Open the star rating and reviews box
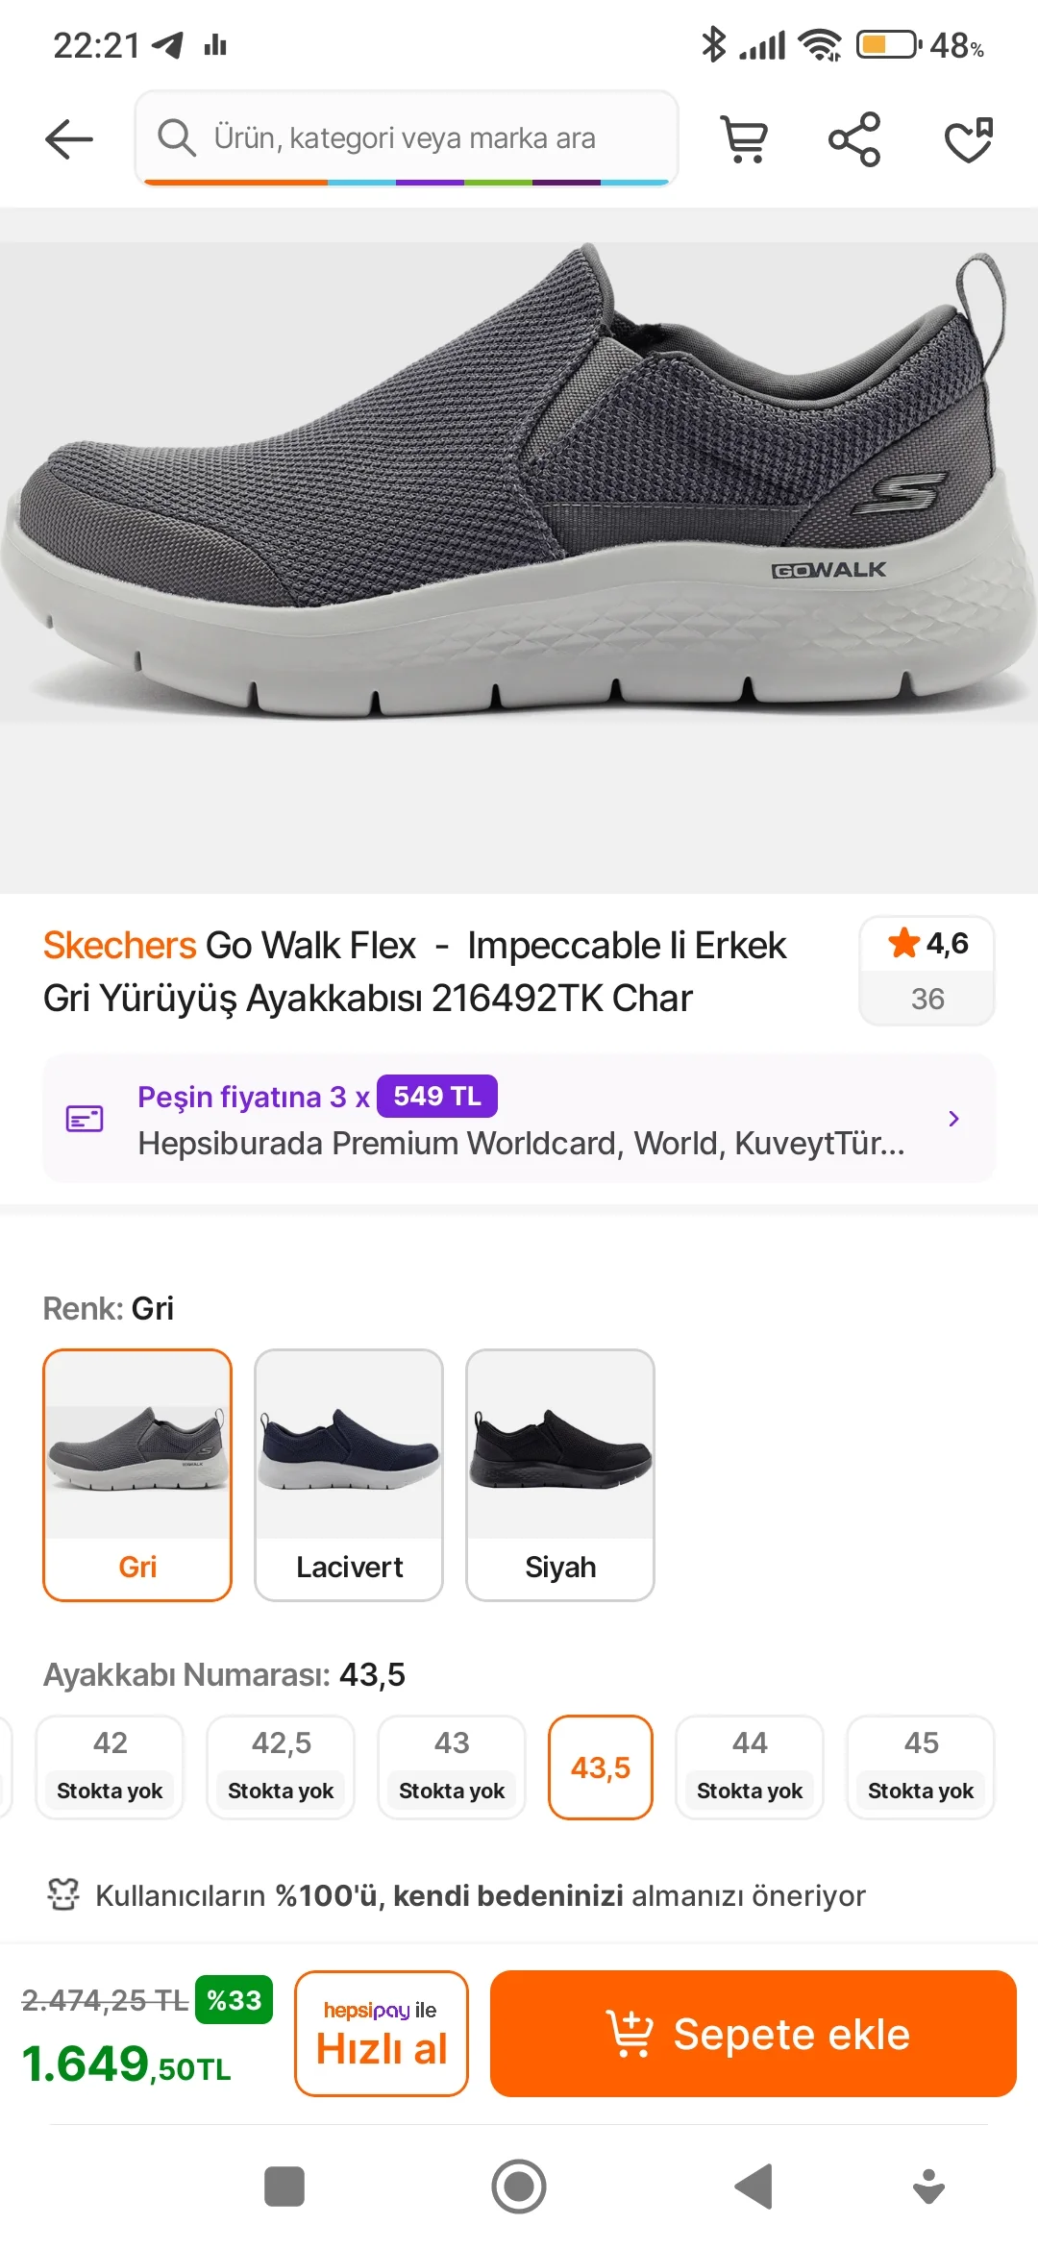 (927, 971)
